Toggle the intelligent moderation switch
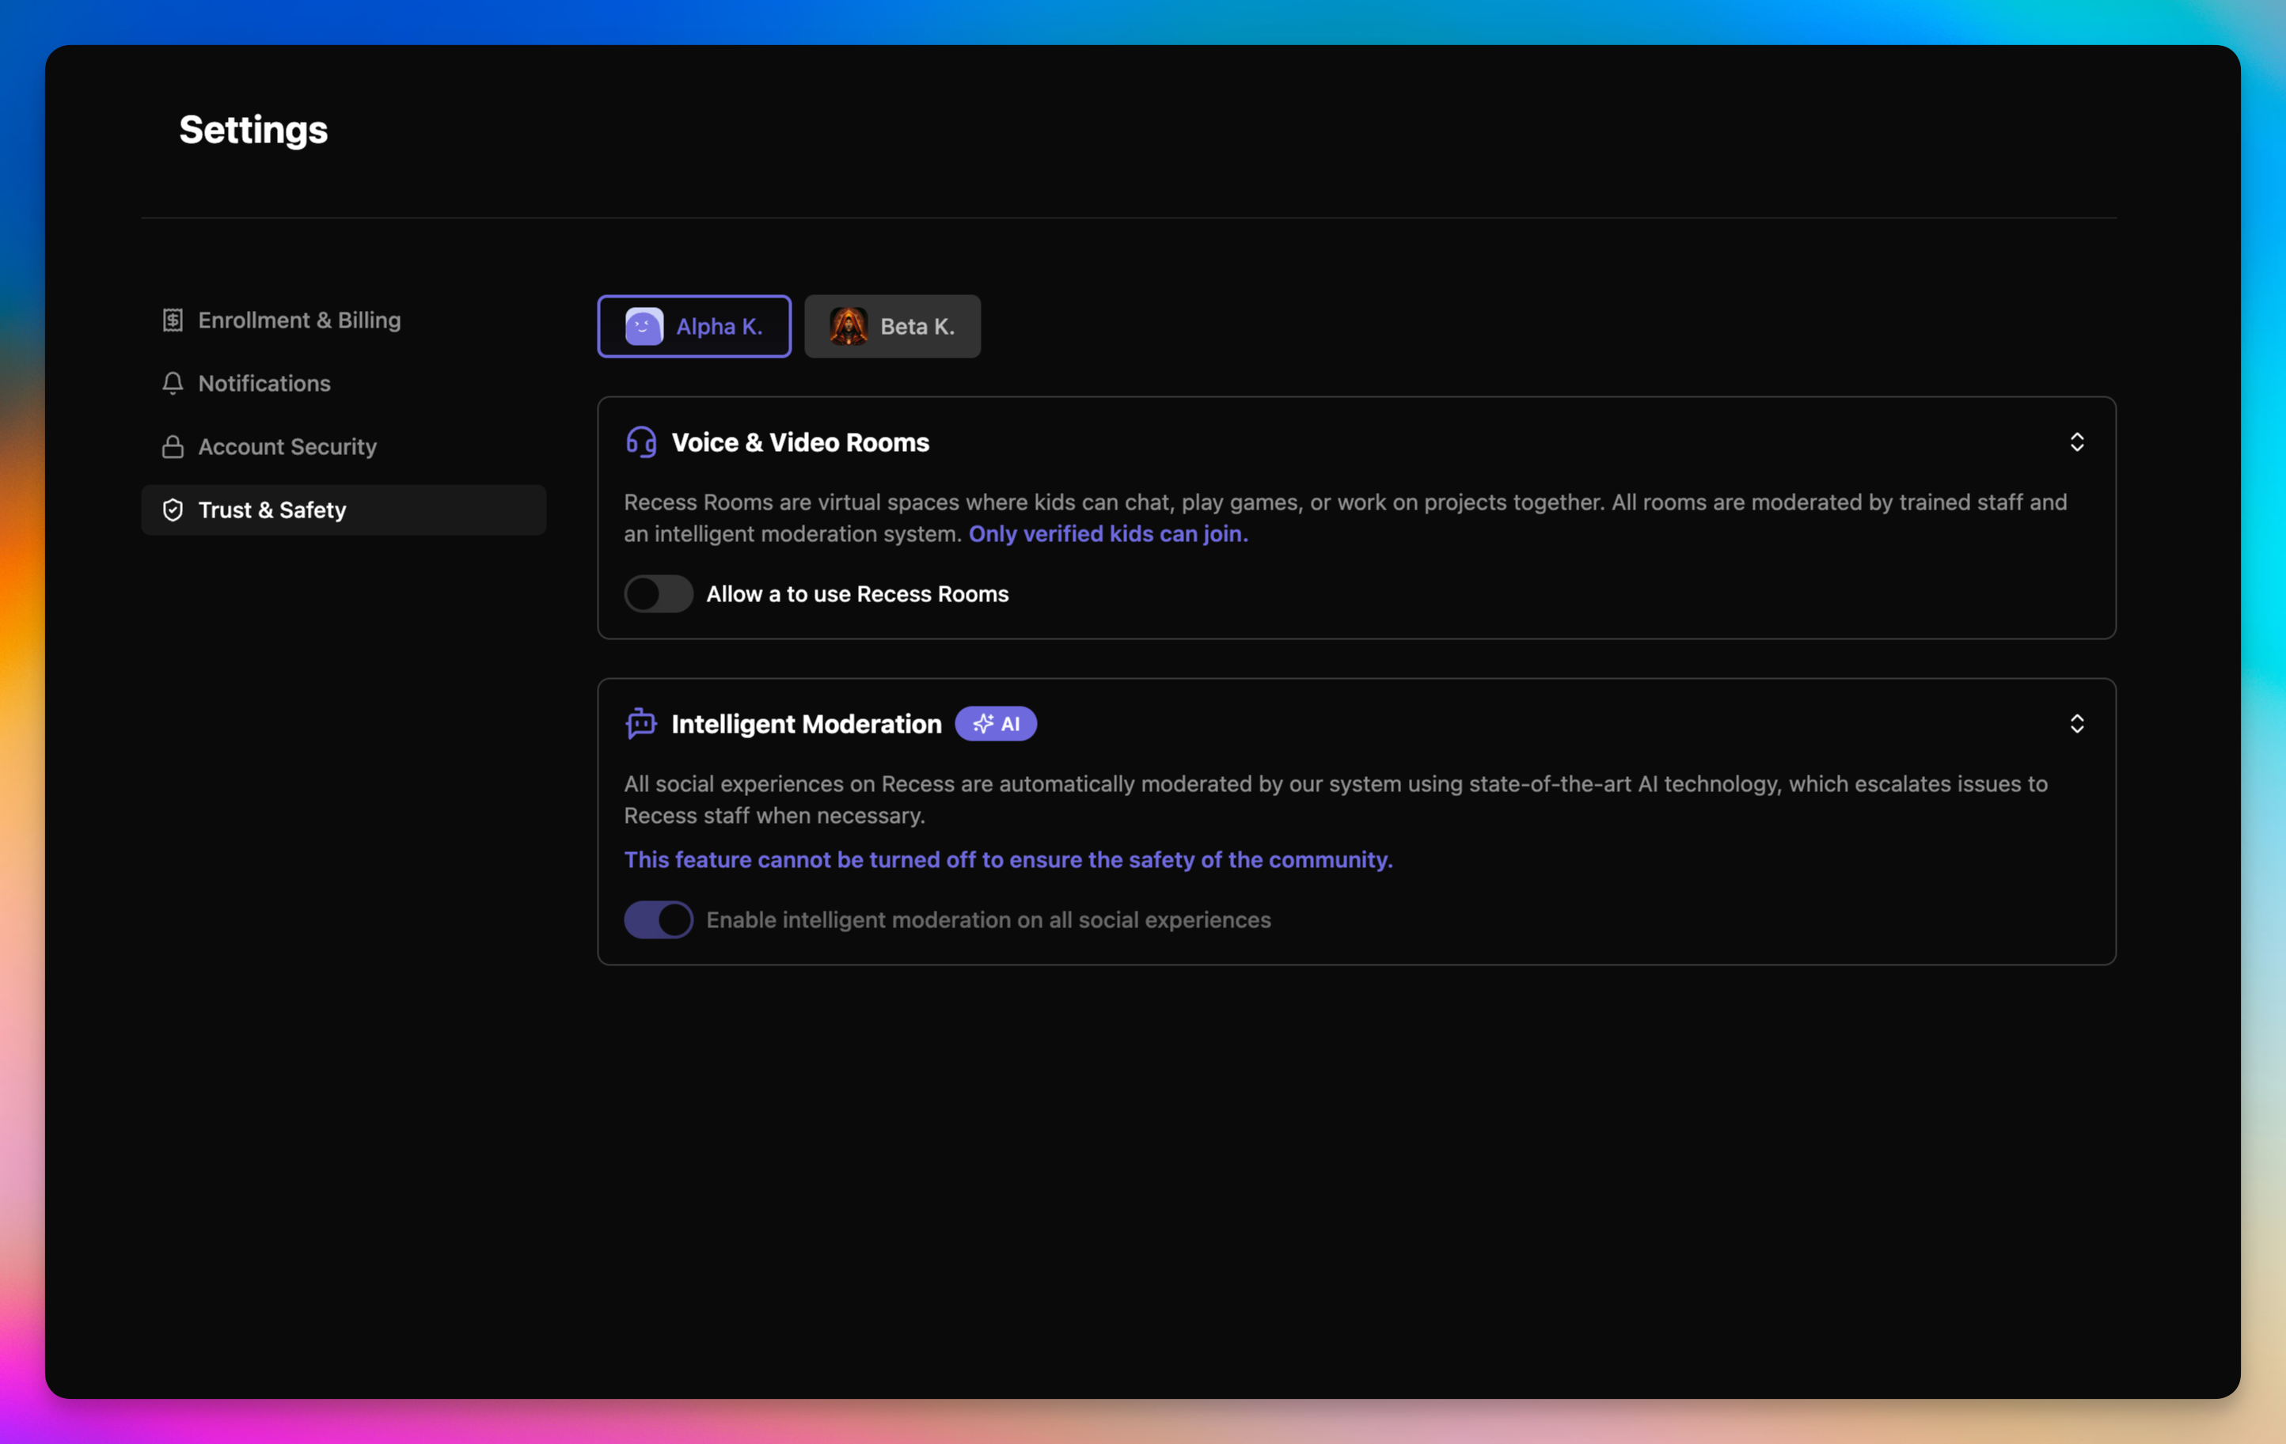Screen dimensions: 2286x1444 658,919
